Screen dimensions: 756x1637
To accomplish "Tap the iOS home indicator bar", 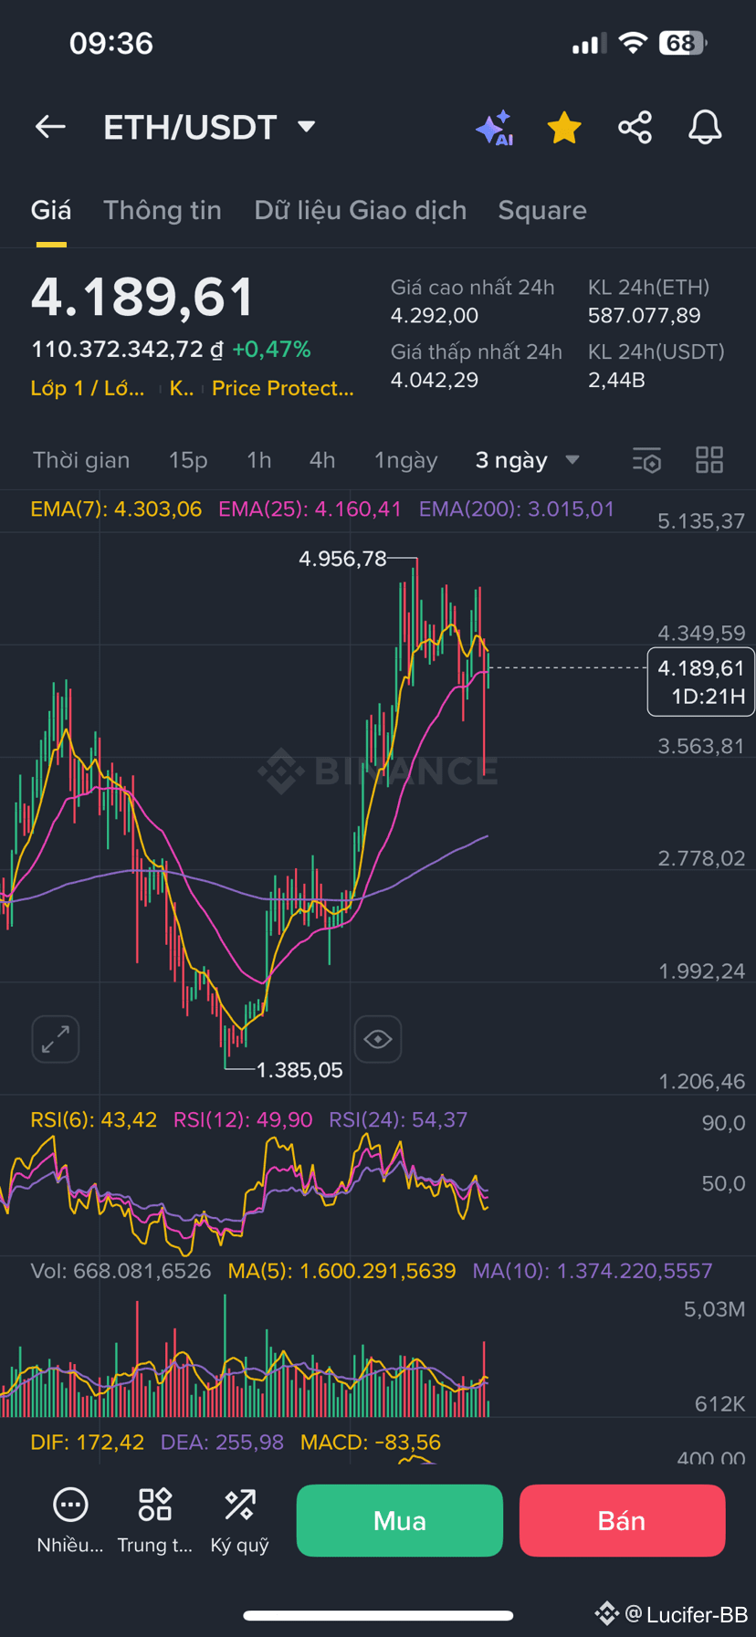I will (x=378, y=1615).
